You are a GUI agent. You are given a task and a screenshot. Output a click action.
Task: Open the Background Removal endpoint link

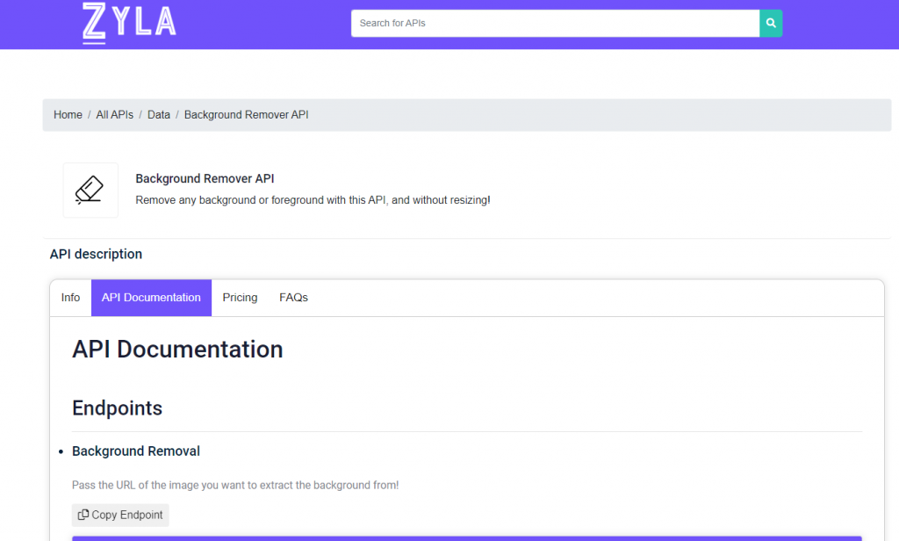(135, 451)
